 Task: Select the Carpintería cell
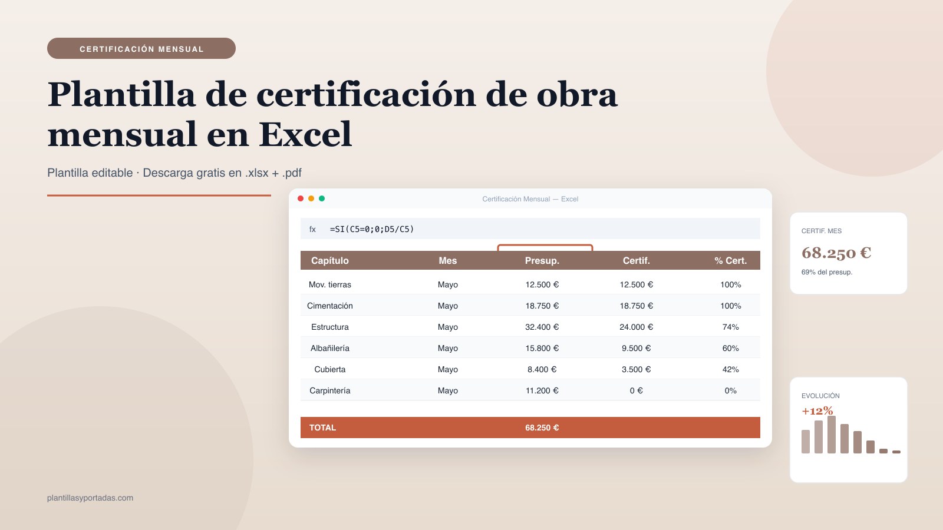point(330,390)
